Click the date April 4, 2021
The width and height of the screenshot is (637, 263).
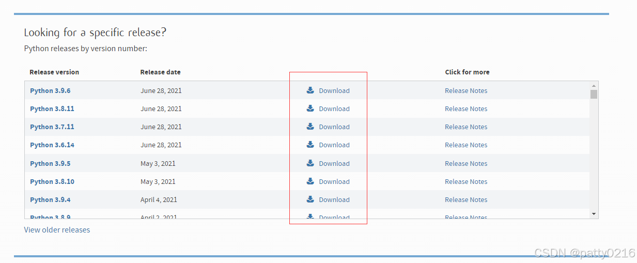pos(159,199)
